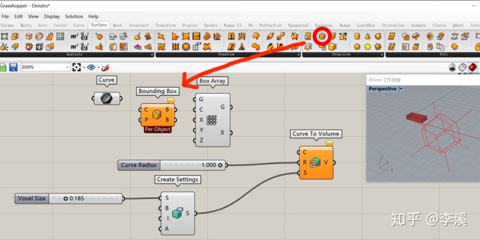Image resolution: width=480 pixels, height=240 pixels.
Task: Open the 208% zoom level dropdown
Action: pyautogui.click(x=67, y=67)
